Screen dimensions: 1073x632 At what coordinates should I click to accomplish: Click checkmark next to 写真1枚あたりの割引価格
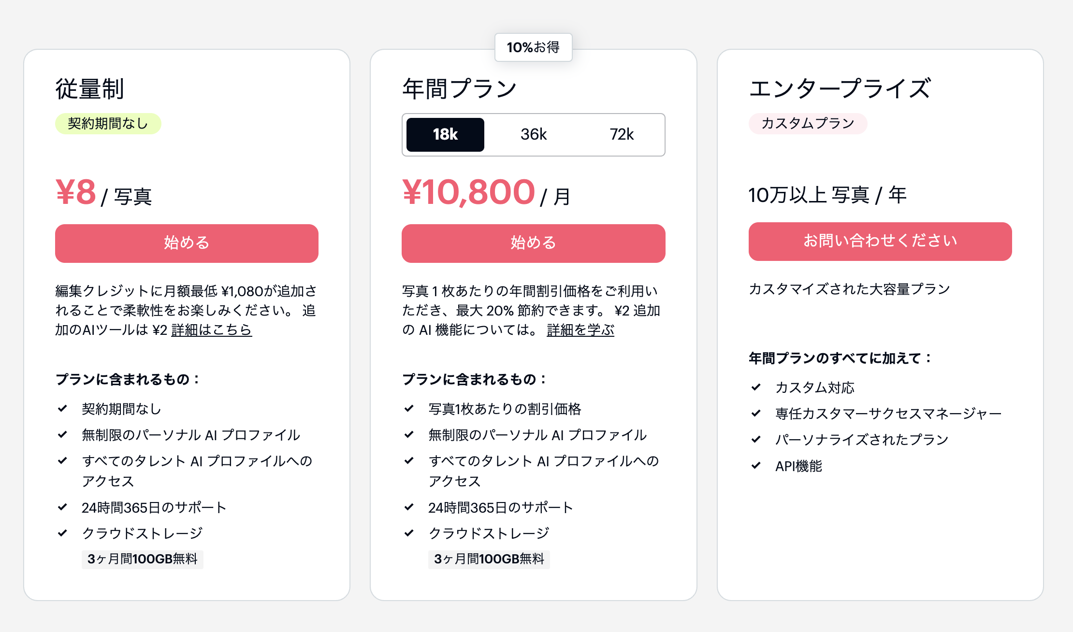409,409
